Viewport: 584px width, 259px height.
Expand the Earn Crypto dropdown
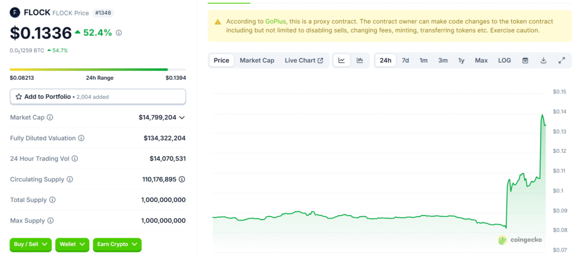coord(117,245)
